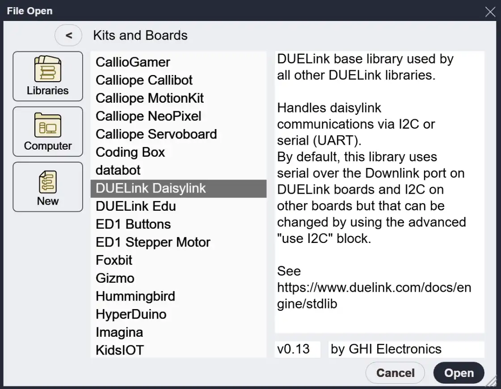
Task: Select Hummingbird in the list
Action: (135, 296)
